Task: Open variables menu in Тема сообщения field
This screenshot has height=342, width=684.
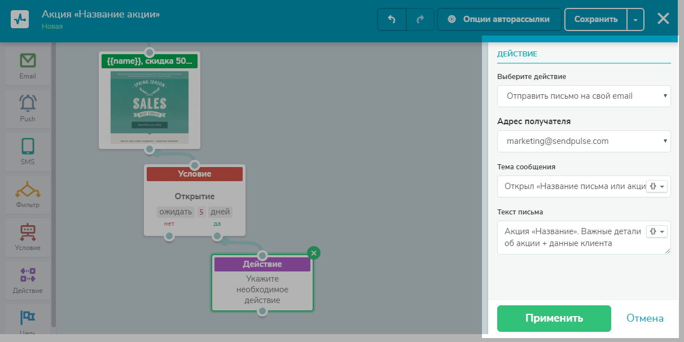Action: (657, 186)
